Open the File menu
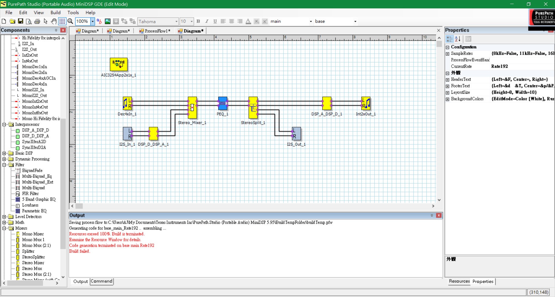Image resolution: width=555 pixels, height=297 pixels. pos(9,13)
